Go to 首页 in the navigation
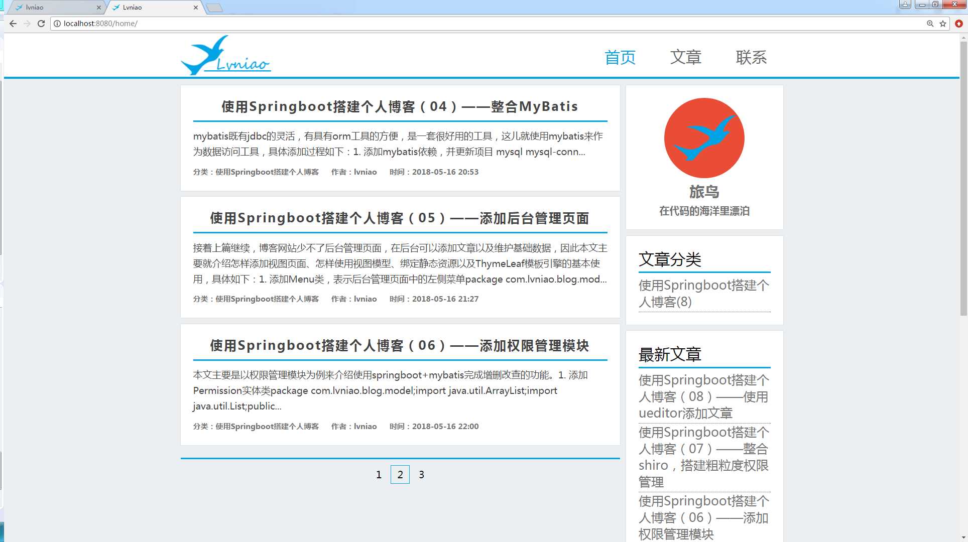The height and width of the screenshot is (542, 968). point(620,57)
